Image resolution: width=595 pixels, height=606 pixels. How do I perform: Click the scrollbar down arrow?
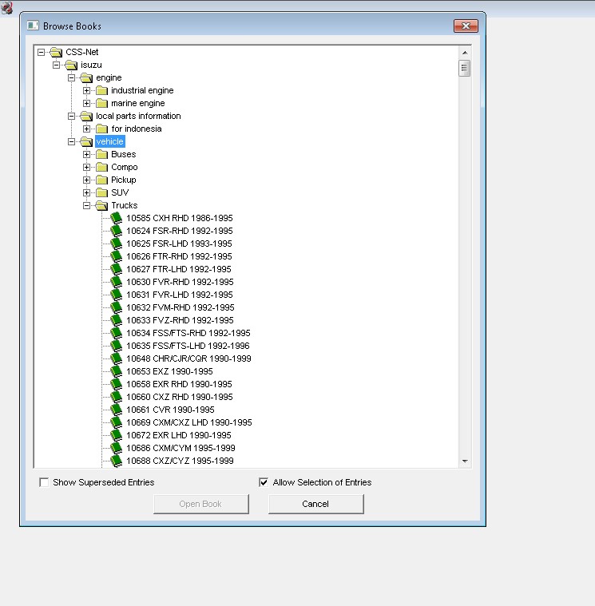point(465,461)
